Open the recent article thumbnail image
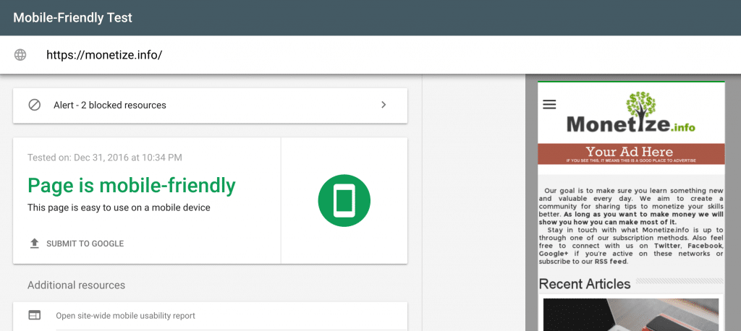The height and width of the screenshot is (331, 741). 631,314
